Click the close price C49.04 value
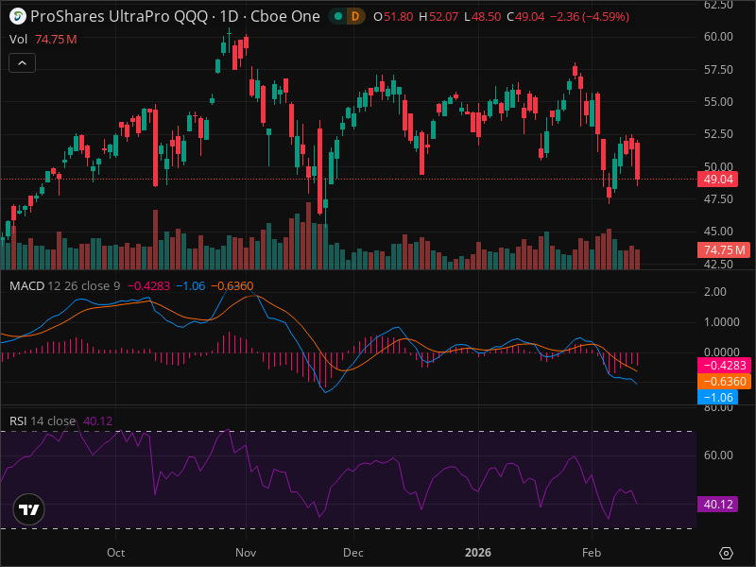This screenshot has height=567, width=756. tap(525, 16)
